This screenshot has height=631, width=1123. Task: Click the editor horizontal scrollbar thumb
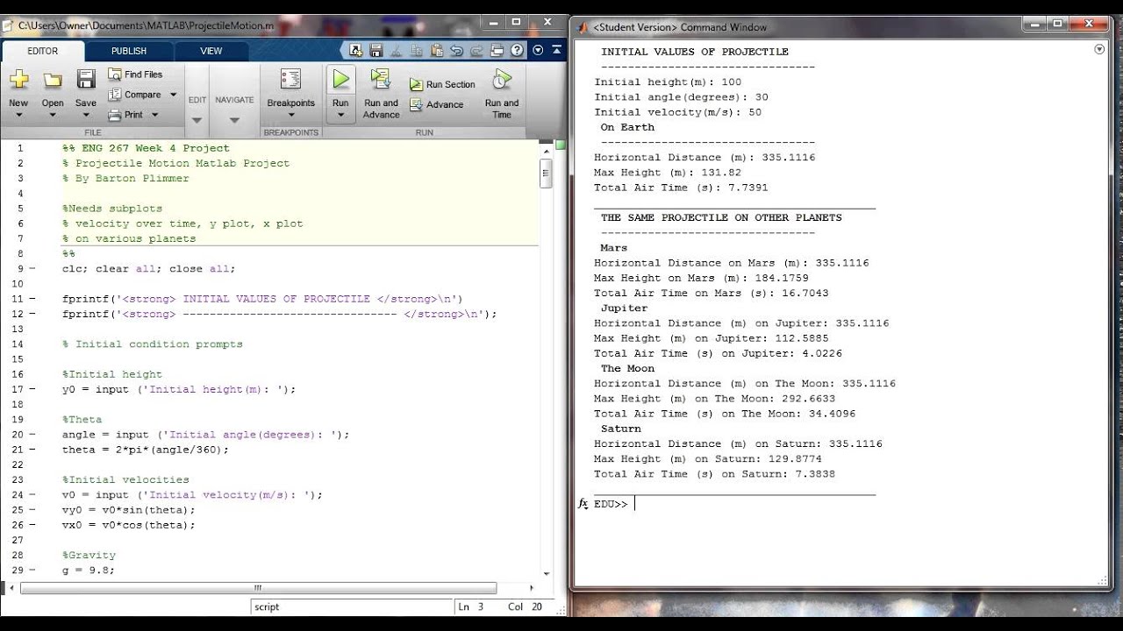coord(258,588)
